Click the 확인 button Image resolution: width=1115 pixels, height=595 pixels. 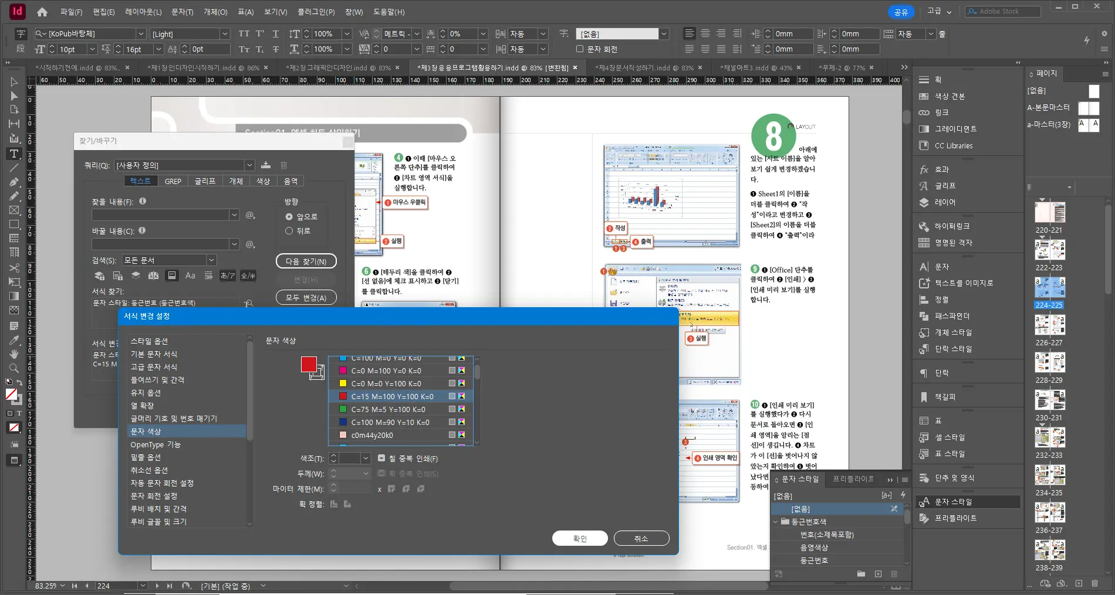pos(580,538)
